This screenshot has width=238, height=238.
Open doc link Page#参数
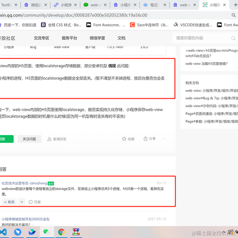[212, 122]
